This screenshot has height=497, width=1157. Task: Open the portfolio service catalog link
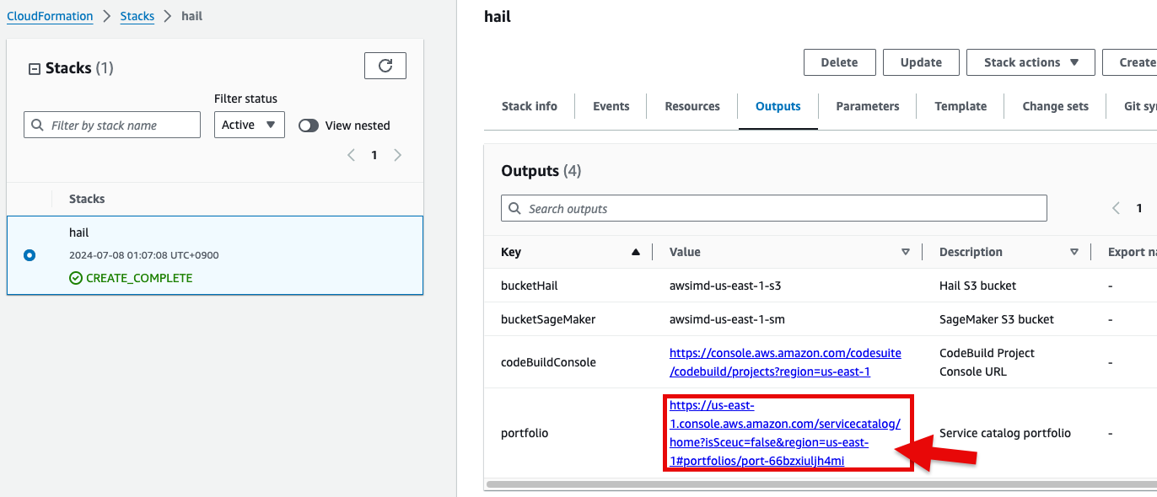pyautogui.click(x=785, y=433)
